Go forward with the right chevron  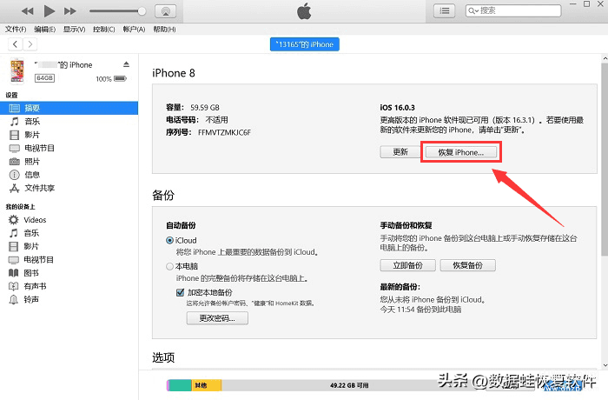coord(30,44)
